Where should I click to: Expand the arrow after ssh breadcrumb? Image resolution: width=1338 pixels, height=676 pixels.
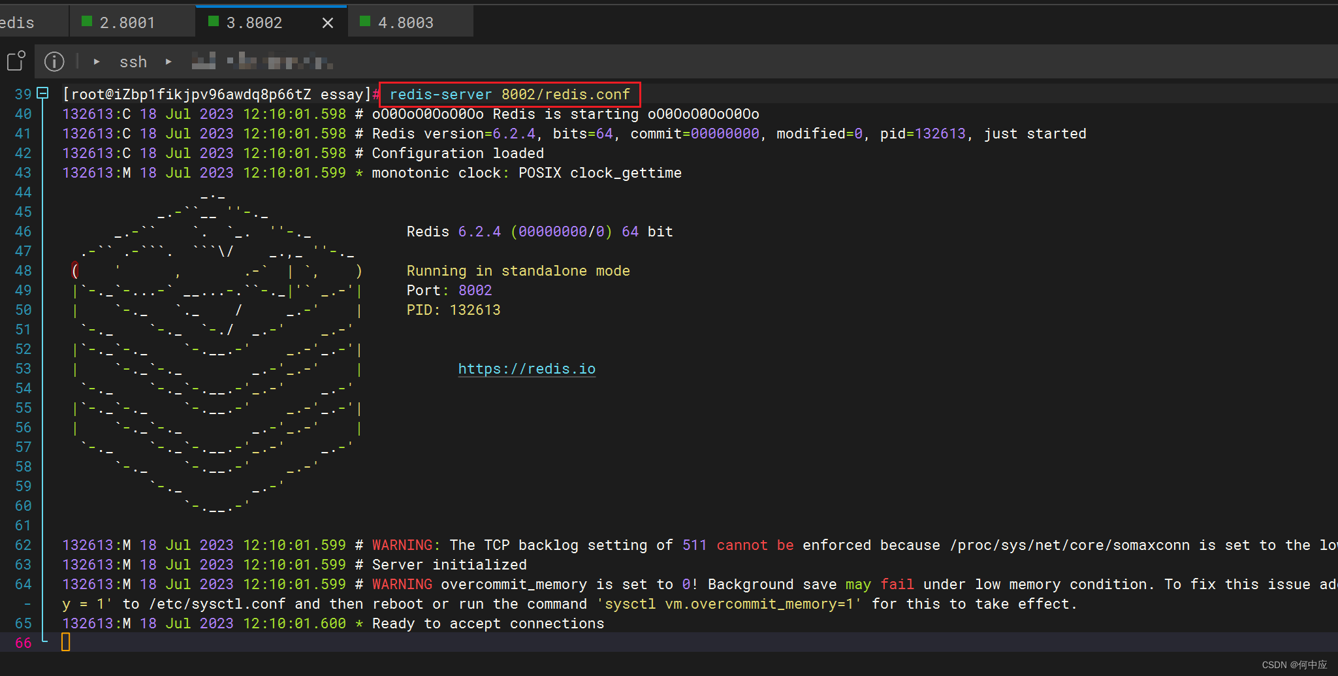pyautogui.click(x=168, y=61)
